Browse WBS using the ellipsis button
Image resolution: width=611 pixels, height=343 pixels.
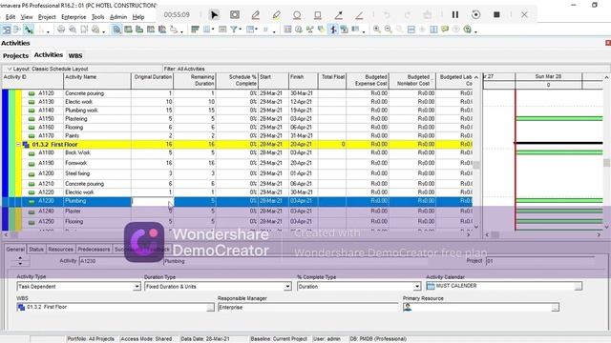click(x=210, y=308)
